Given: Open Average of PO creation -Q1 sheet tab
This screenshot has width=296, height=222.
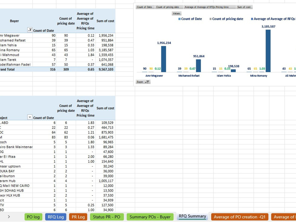Looking at the screenshot, I should [239, 217].
